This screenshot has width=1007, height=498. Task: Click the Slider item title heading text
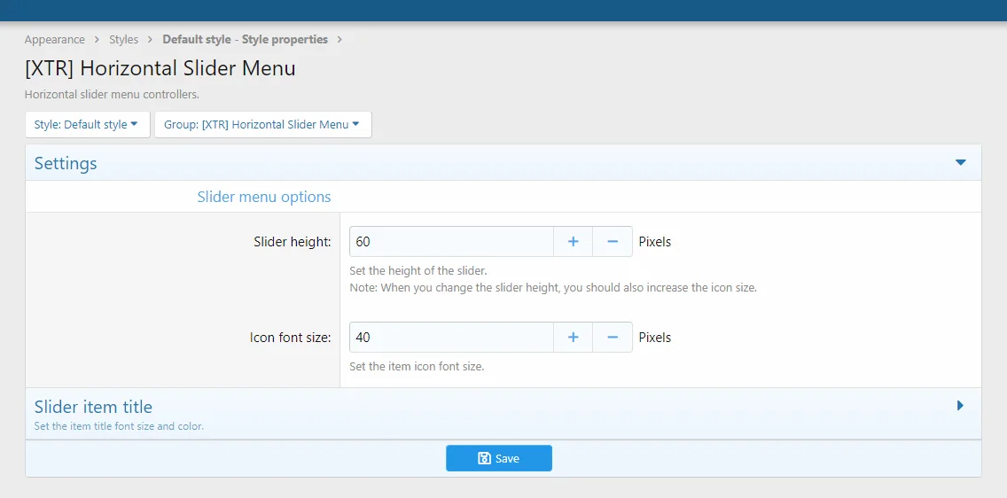(x=93, y=407)
